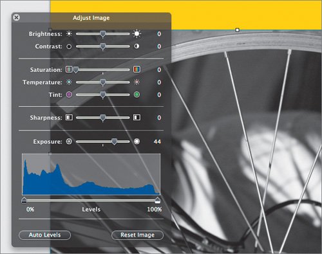322x254 pixels.
Task: Click the magenta tint circle
Action: point(69,95)
